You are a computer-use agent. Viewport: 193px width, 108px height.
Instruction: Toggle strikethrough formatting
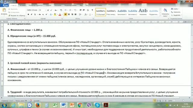[40, 14]
